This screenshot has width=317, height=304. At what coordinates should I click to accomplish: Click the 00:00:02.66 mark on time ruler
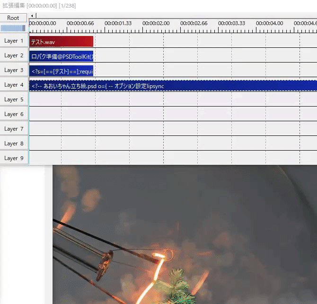194,23
